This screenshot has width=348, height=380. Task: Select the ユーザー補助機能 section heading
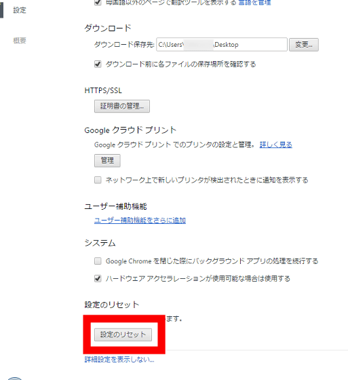pos(115,206)
